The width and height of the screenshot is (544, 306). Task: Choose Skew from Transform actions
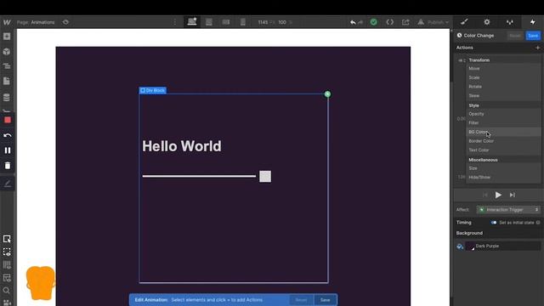[503, 96]
